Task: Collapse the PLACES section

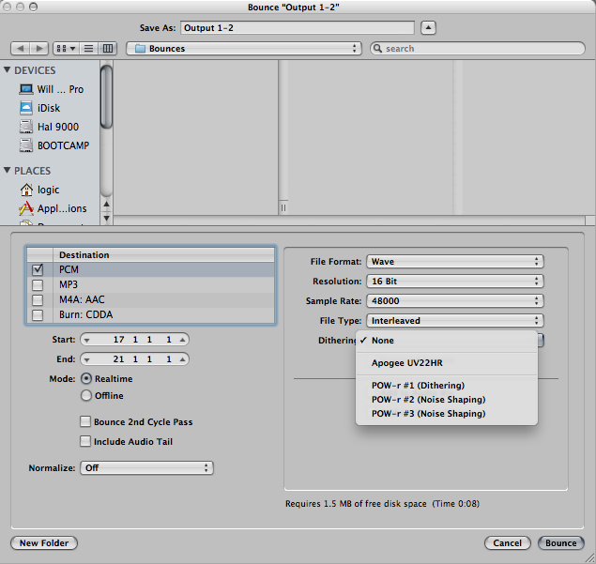Action: pos(7,170)
